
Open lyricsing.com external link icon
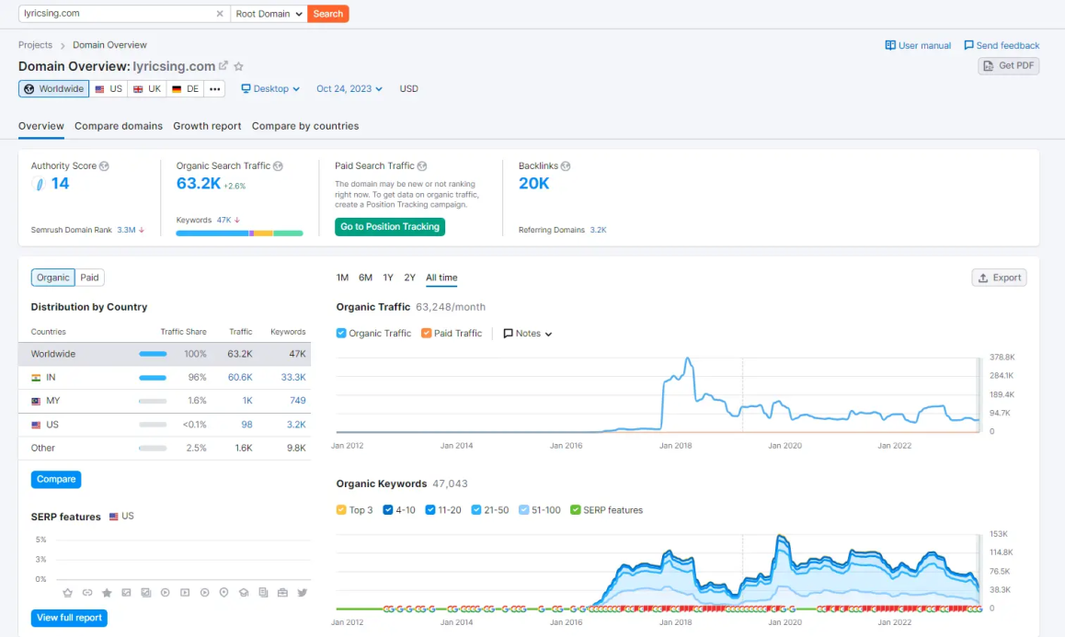pos(223,66)
